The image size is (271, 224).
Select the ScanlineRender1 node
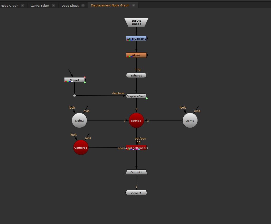tap(136, 148)
